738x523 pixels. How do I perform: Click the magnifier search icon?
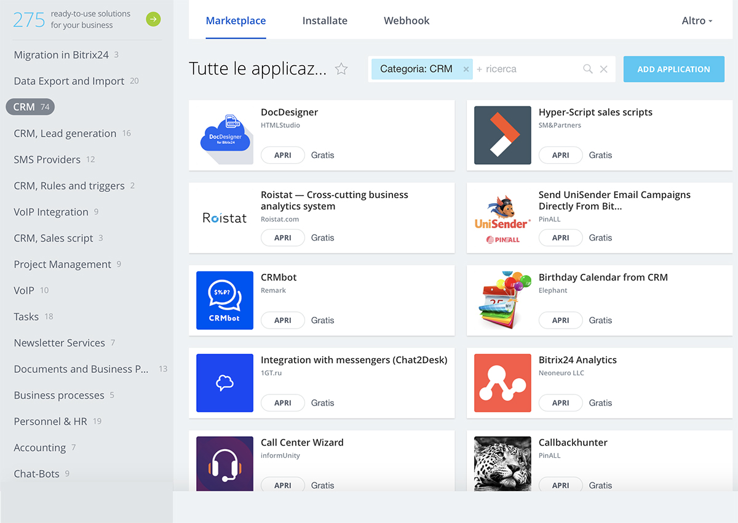coord(588,69)
